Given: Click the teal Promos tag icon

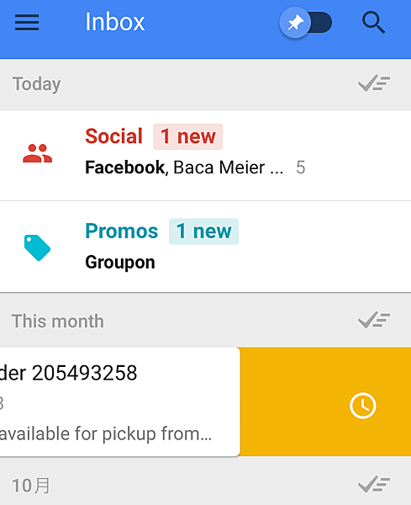Looking at the screenshot, I should (37, 247).
